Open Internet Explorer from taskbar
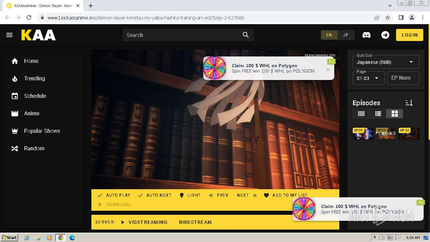The height and width of the screenshot is (242, 430). pyautogui.click(x=27, y=238)
